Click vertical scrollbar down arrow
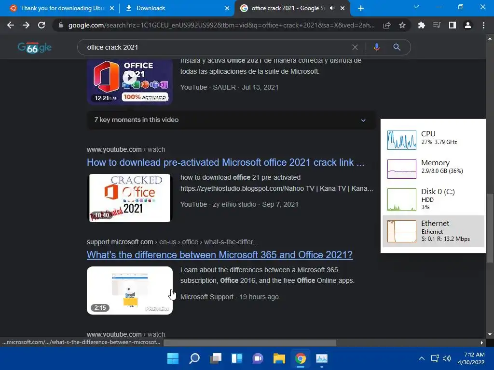 pos(490,334)
